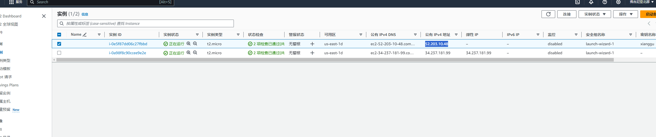This screenshot has width=656, height=137.
Task: Open the services grid menu icon
Action: click(11, 2)
